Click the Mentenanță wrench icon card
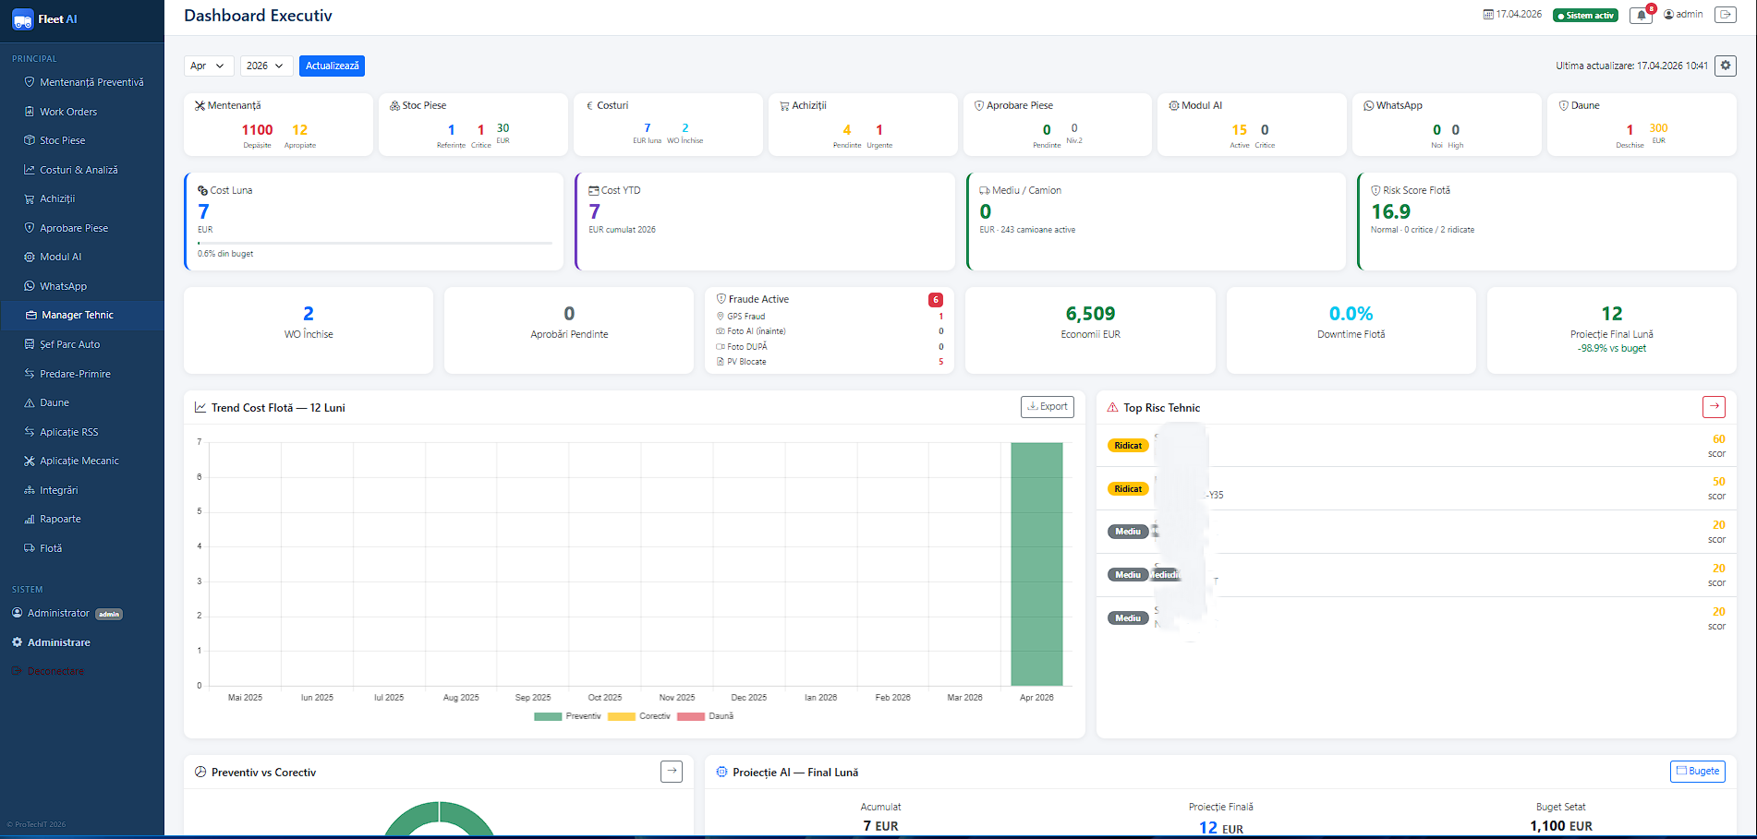 point(200,105)
